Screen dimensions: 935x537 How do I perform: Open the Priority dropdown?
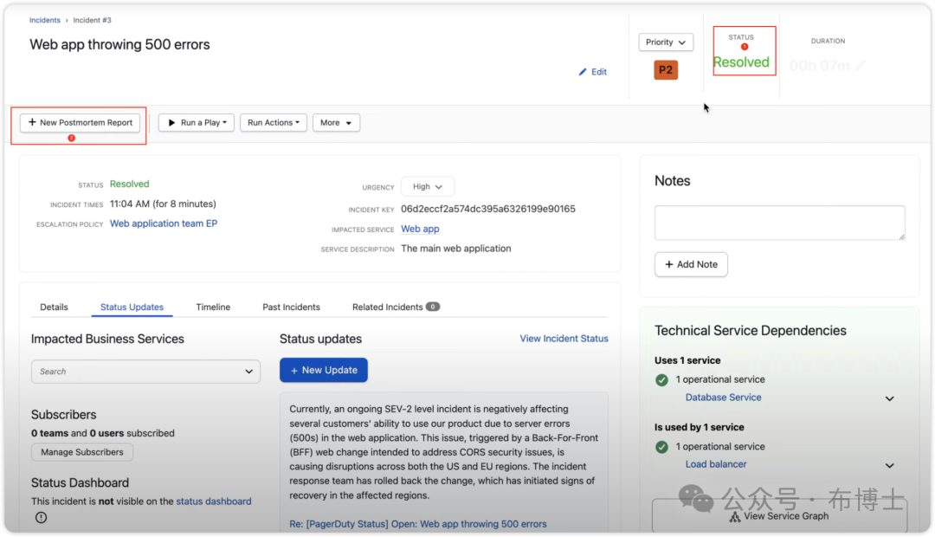click(666, 42)
